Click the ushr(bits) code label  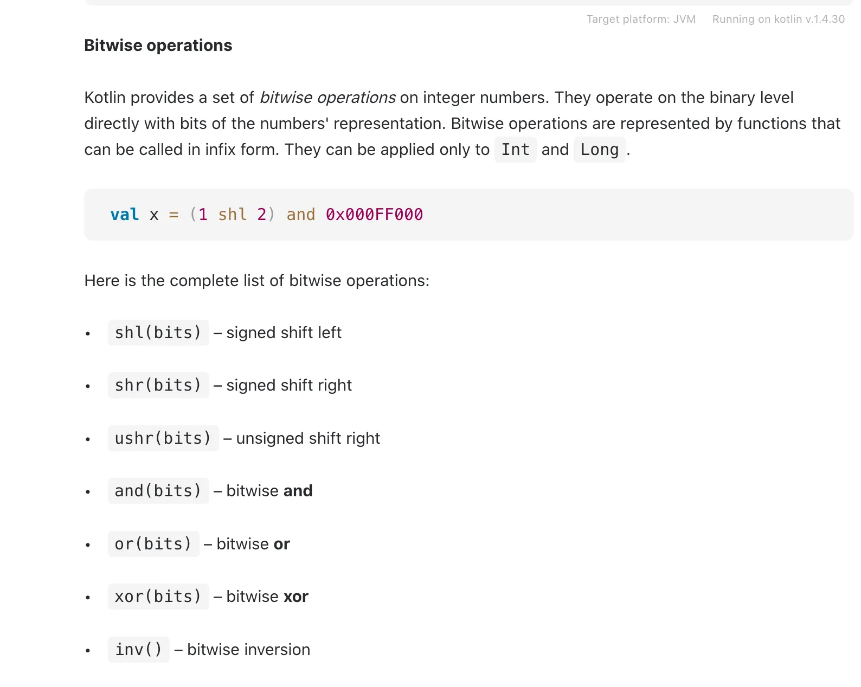click(x=163, y=438)
